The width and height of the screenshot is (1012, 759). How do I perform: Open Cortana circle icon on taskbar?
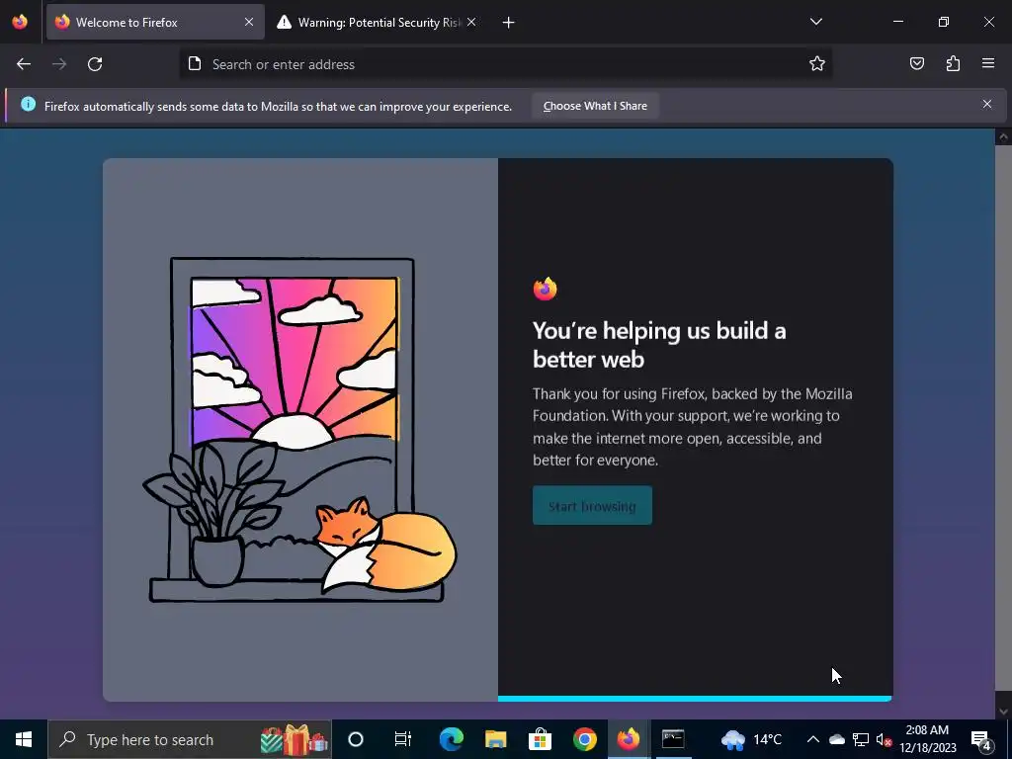[x=356, y=739]
